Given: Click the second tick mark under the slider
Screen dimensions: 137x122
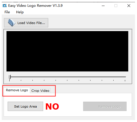Looking at the screenshot, I should pos(21,80).
